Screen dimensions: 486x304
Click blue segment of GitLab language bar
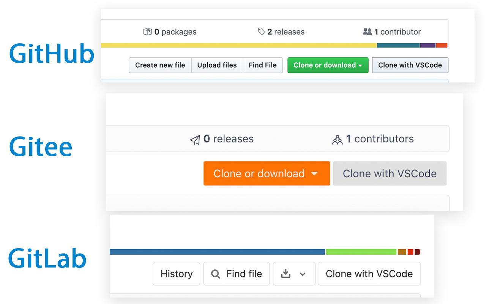point(217,252)
